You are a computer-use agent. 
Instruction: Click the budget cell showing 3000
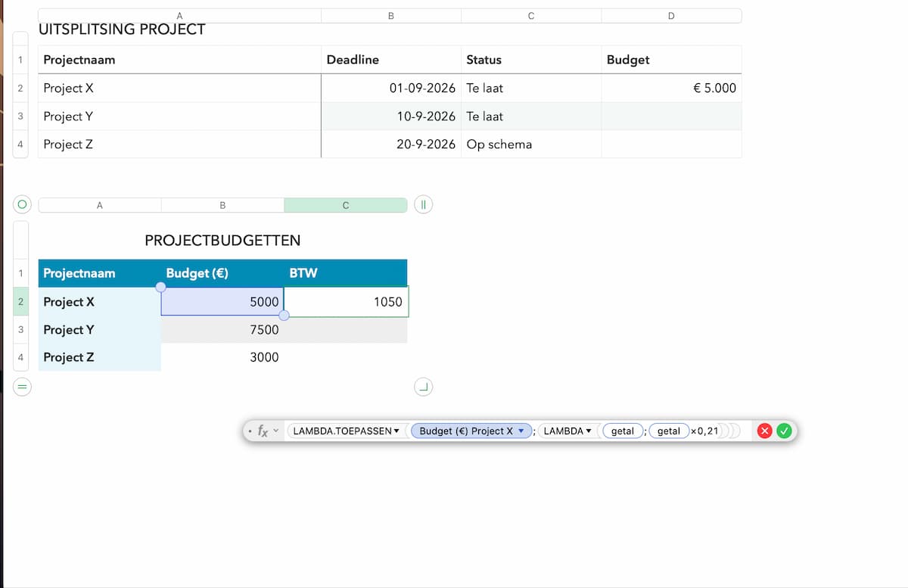click(x=222, y=357)
